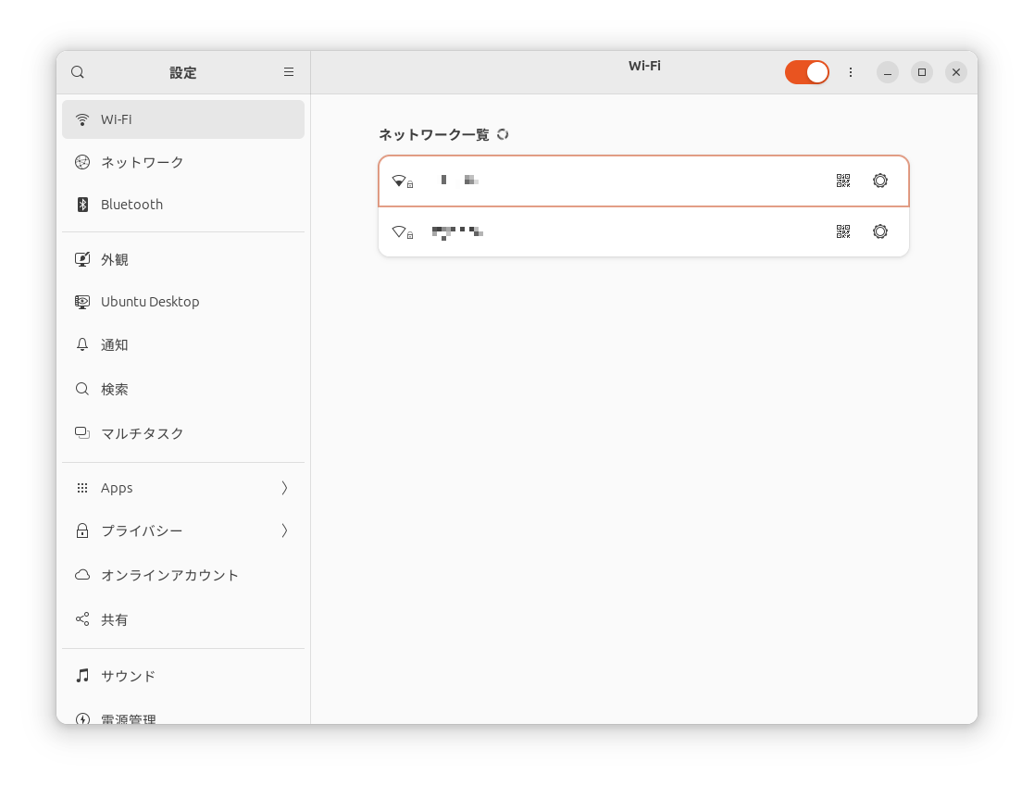Open Ubuntu Desktop settings
This screenshot has width=1034, height=786.
click(x=183, y=302)
